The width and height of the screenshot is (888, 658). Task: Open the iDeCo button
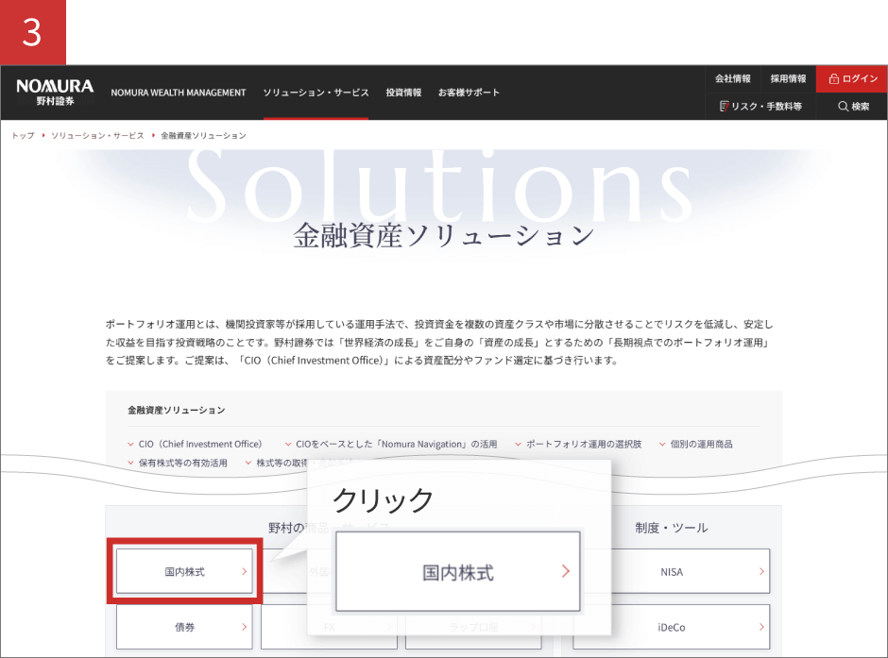pos(671,627)
